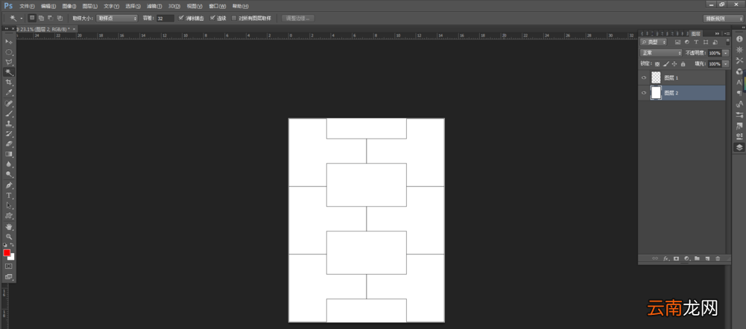Select the Horizontal Type tool
Viewport: 746px width, 329px height.
click(8, 196)
